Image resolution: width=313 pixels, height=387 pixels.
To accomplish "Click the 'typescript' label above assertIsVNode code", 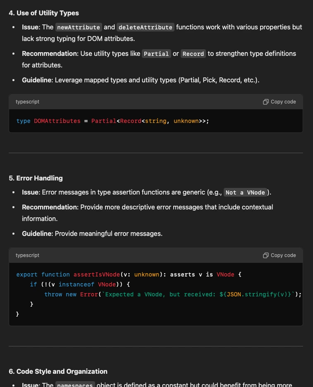I will pyautogui.click(x=27, y=255).
